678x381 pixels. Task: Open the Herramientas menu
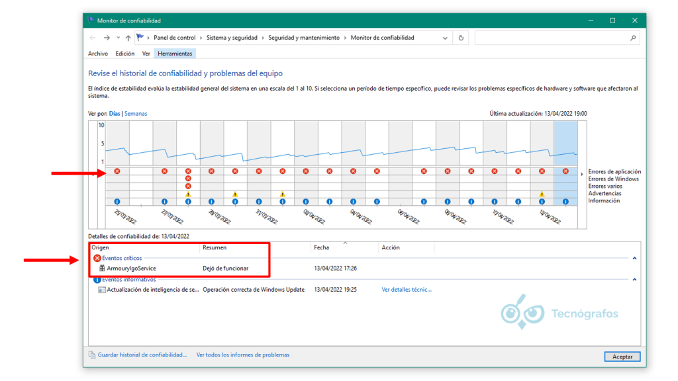tap(175, 53)
